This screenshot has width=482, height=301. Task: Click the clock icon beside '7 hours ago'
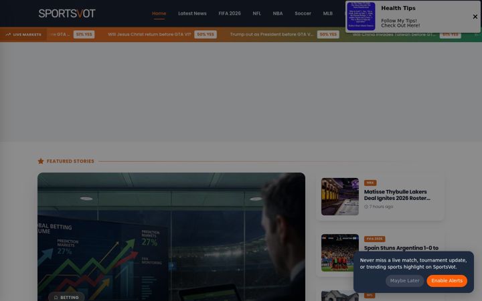point(366,207)
